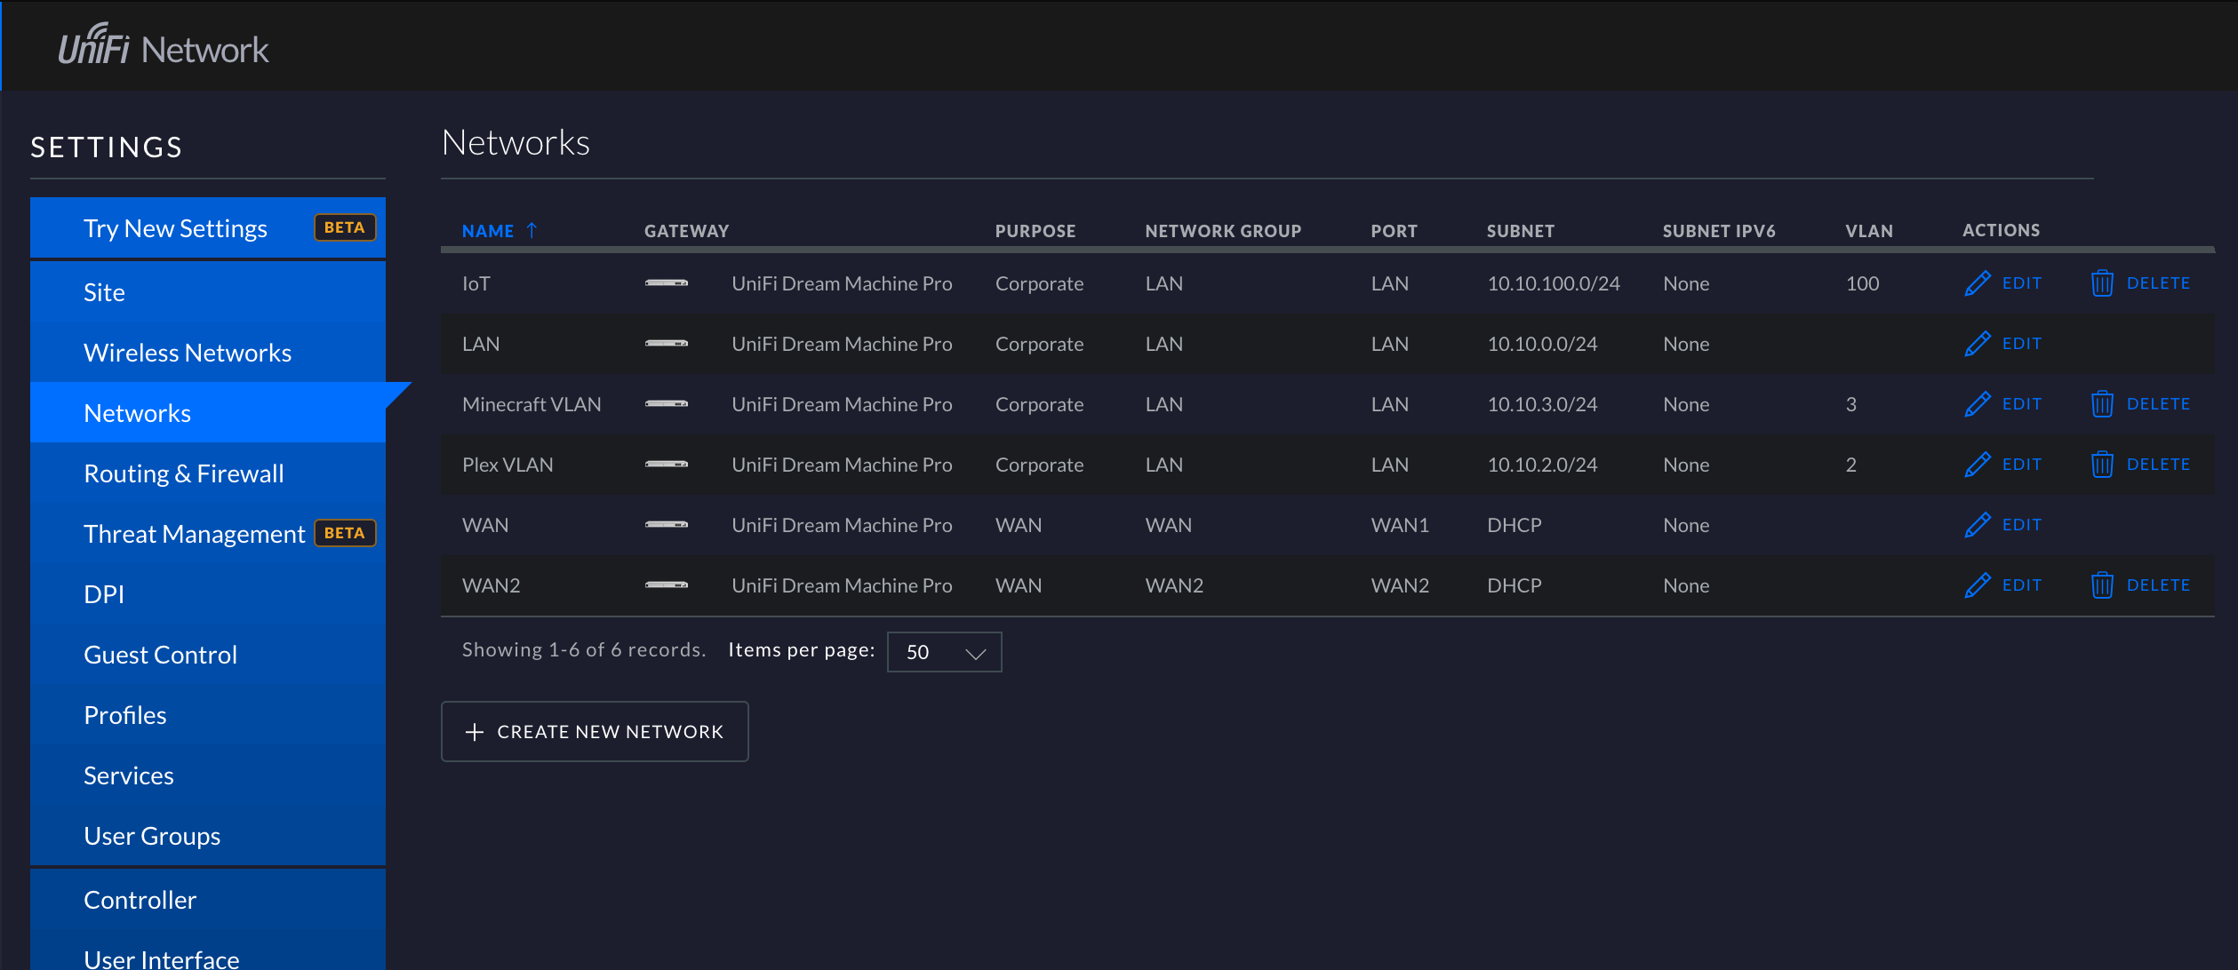Click EDIT text link for WAN network
The image size is (2238, 970).
click(x=2022, y=525)
